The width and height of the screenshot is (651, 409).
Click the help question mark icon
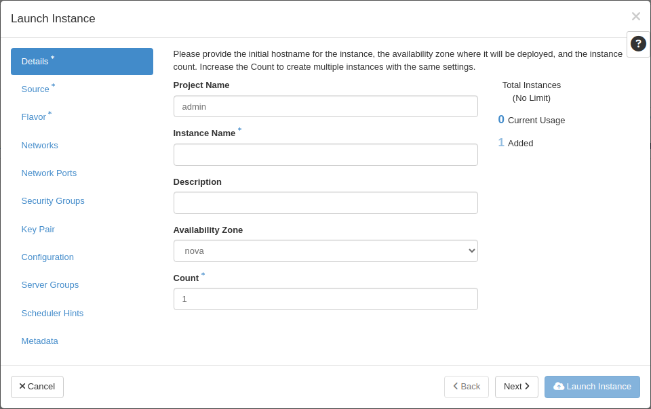coord(638,43)
